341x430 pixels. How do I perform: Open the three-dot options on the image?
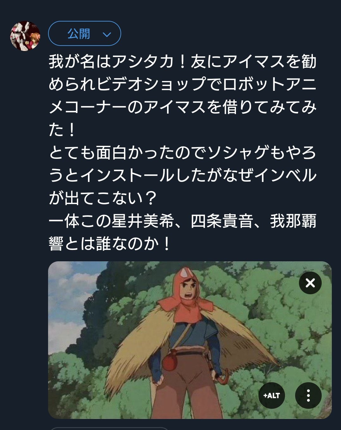coord(308,396)
